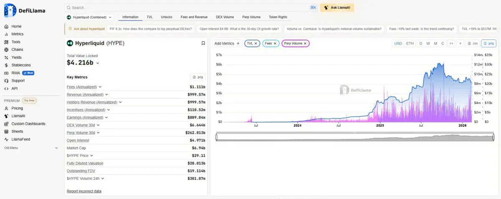Switch to TVL tab

point(149,17)
